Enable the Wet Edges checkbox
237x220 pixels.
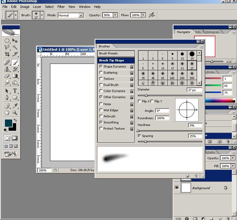point(101,110)
